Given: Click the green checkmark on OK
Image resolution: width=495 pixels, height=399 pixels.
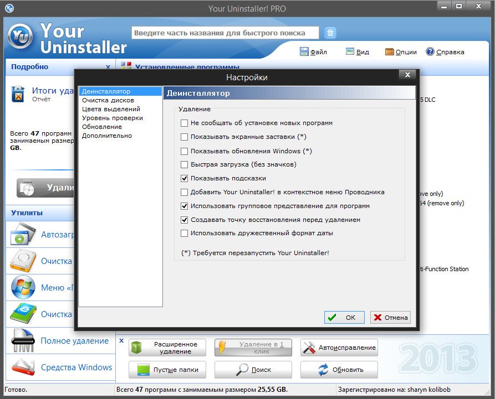Looking at the screenshot, I should (x=332, y=317).
